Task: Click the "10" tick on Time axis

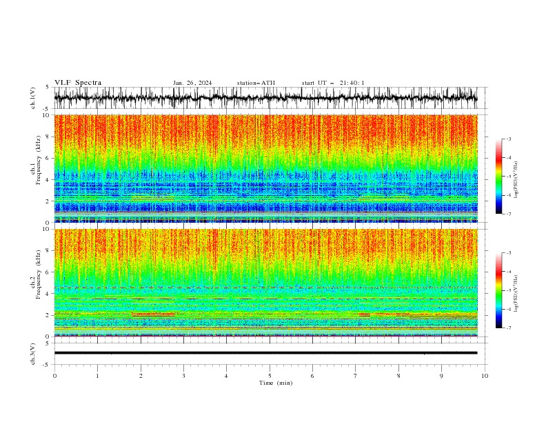Action: click(485, 376)
